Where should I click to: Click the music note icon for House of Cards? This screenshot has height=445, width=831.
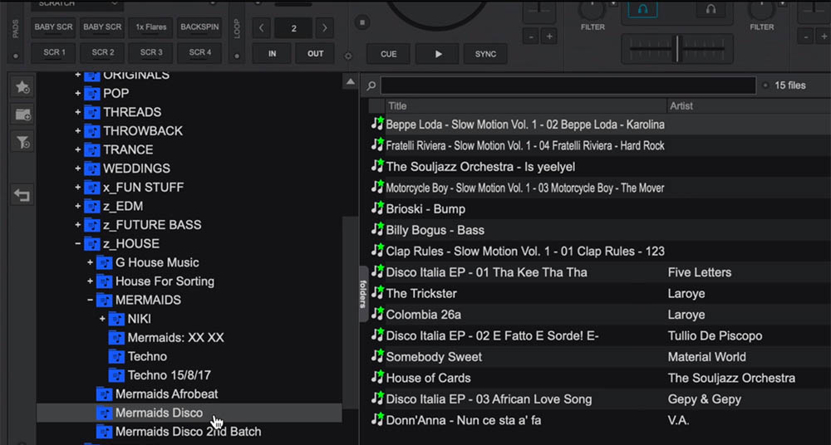[377, 377]
